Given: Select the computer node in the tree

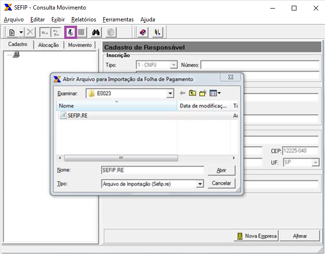Looking at the screenshot, I should (x=16, y=55).
